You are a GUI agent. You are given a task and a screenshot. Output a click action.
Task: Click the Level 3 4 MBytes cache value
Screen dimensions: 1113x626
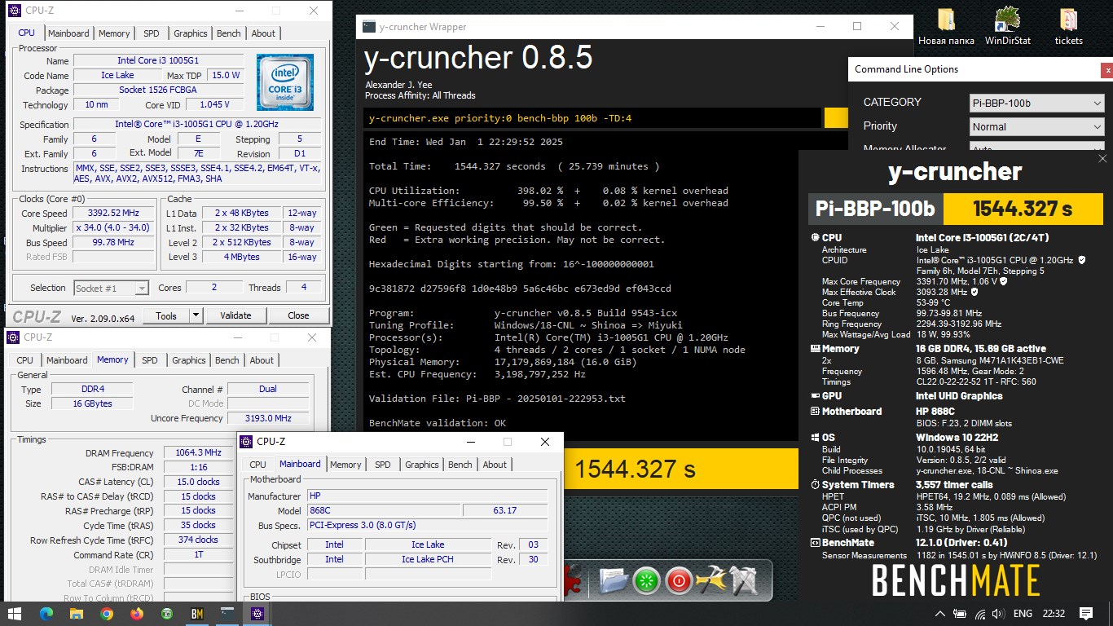(240, 258)
